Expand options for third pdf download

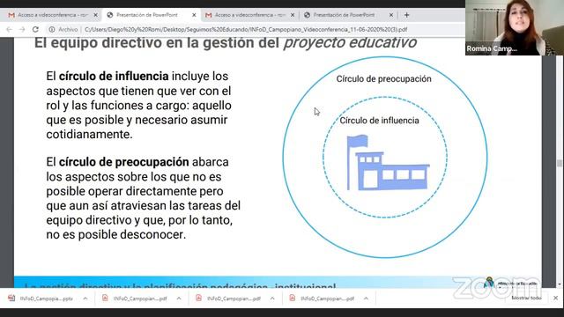point(366,299)
